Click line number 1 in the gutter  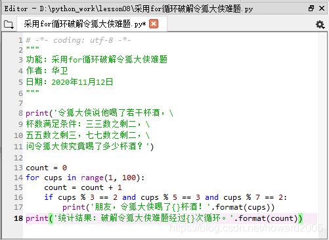pyautogui.click(x=20, y=40)
